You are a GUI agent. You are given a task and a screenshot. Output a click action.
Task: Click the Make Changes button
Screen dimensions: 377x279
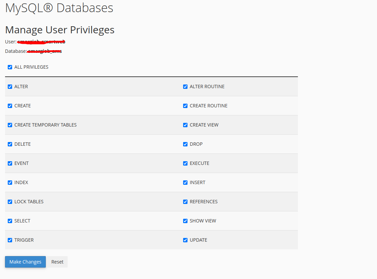[x=25, y=262]
